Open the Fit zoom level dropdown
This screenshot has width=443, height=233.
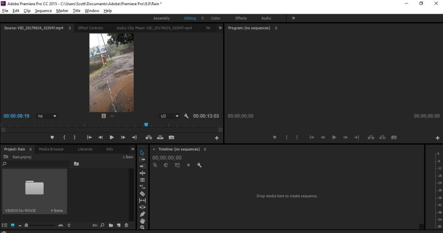coord(47,116)
